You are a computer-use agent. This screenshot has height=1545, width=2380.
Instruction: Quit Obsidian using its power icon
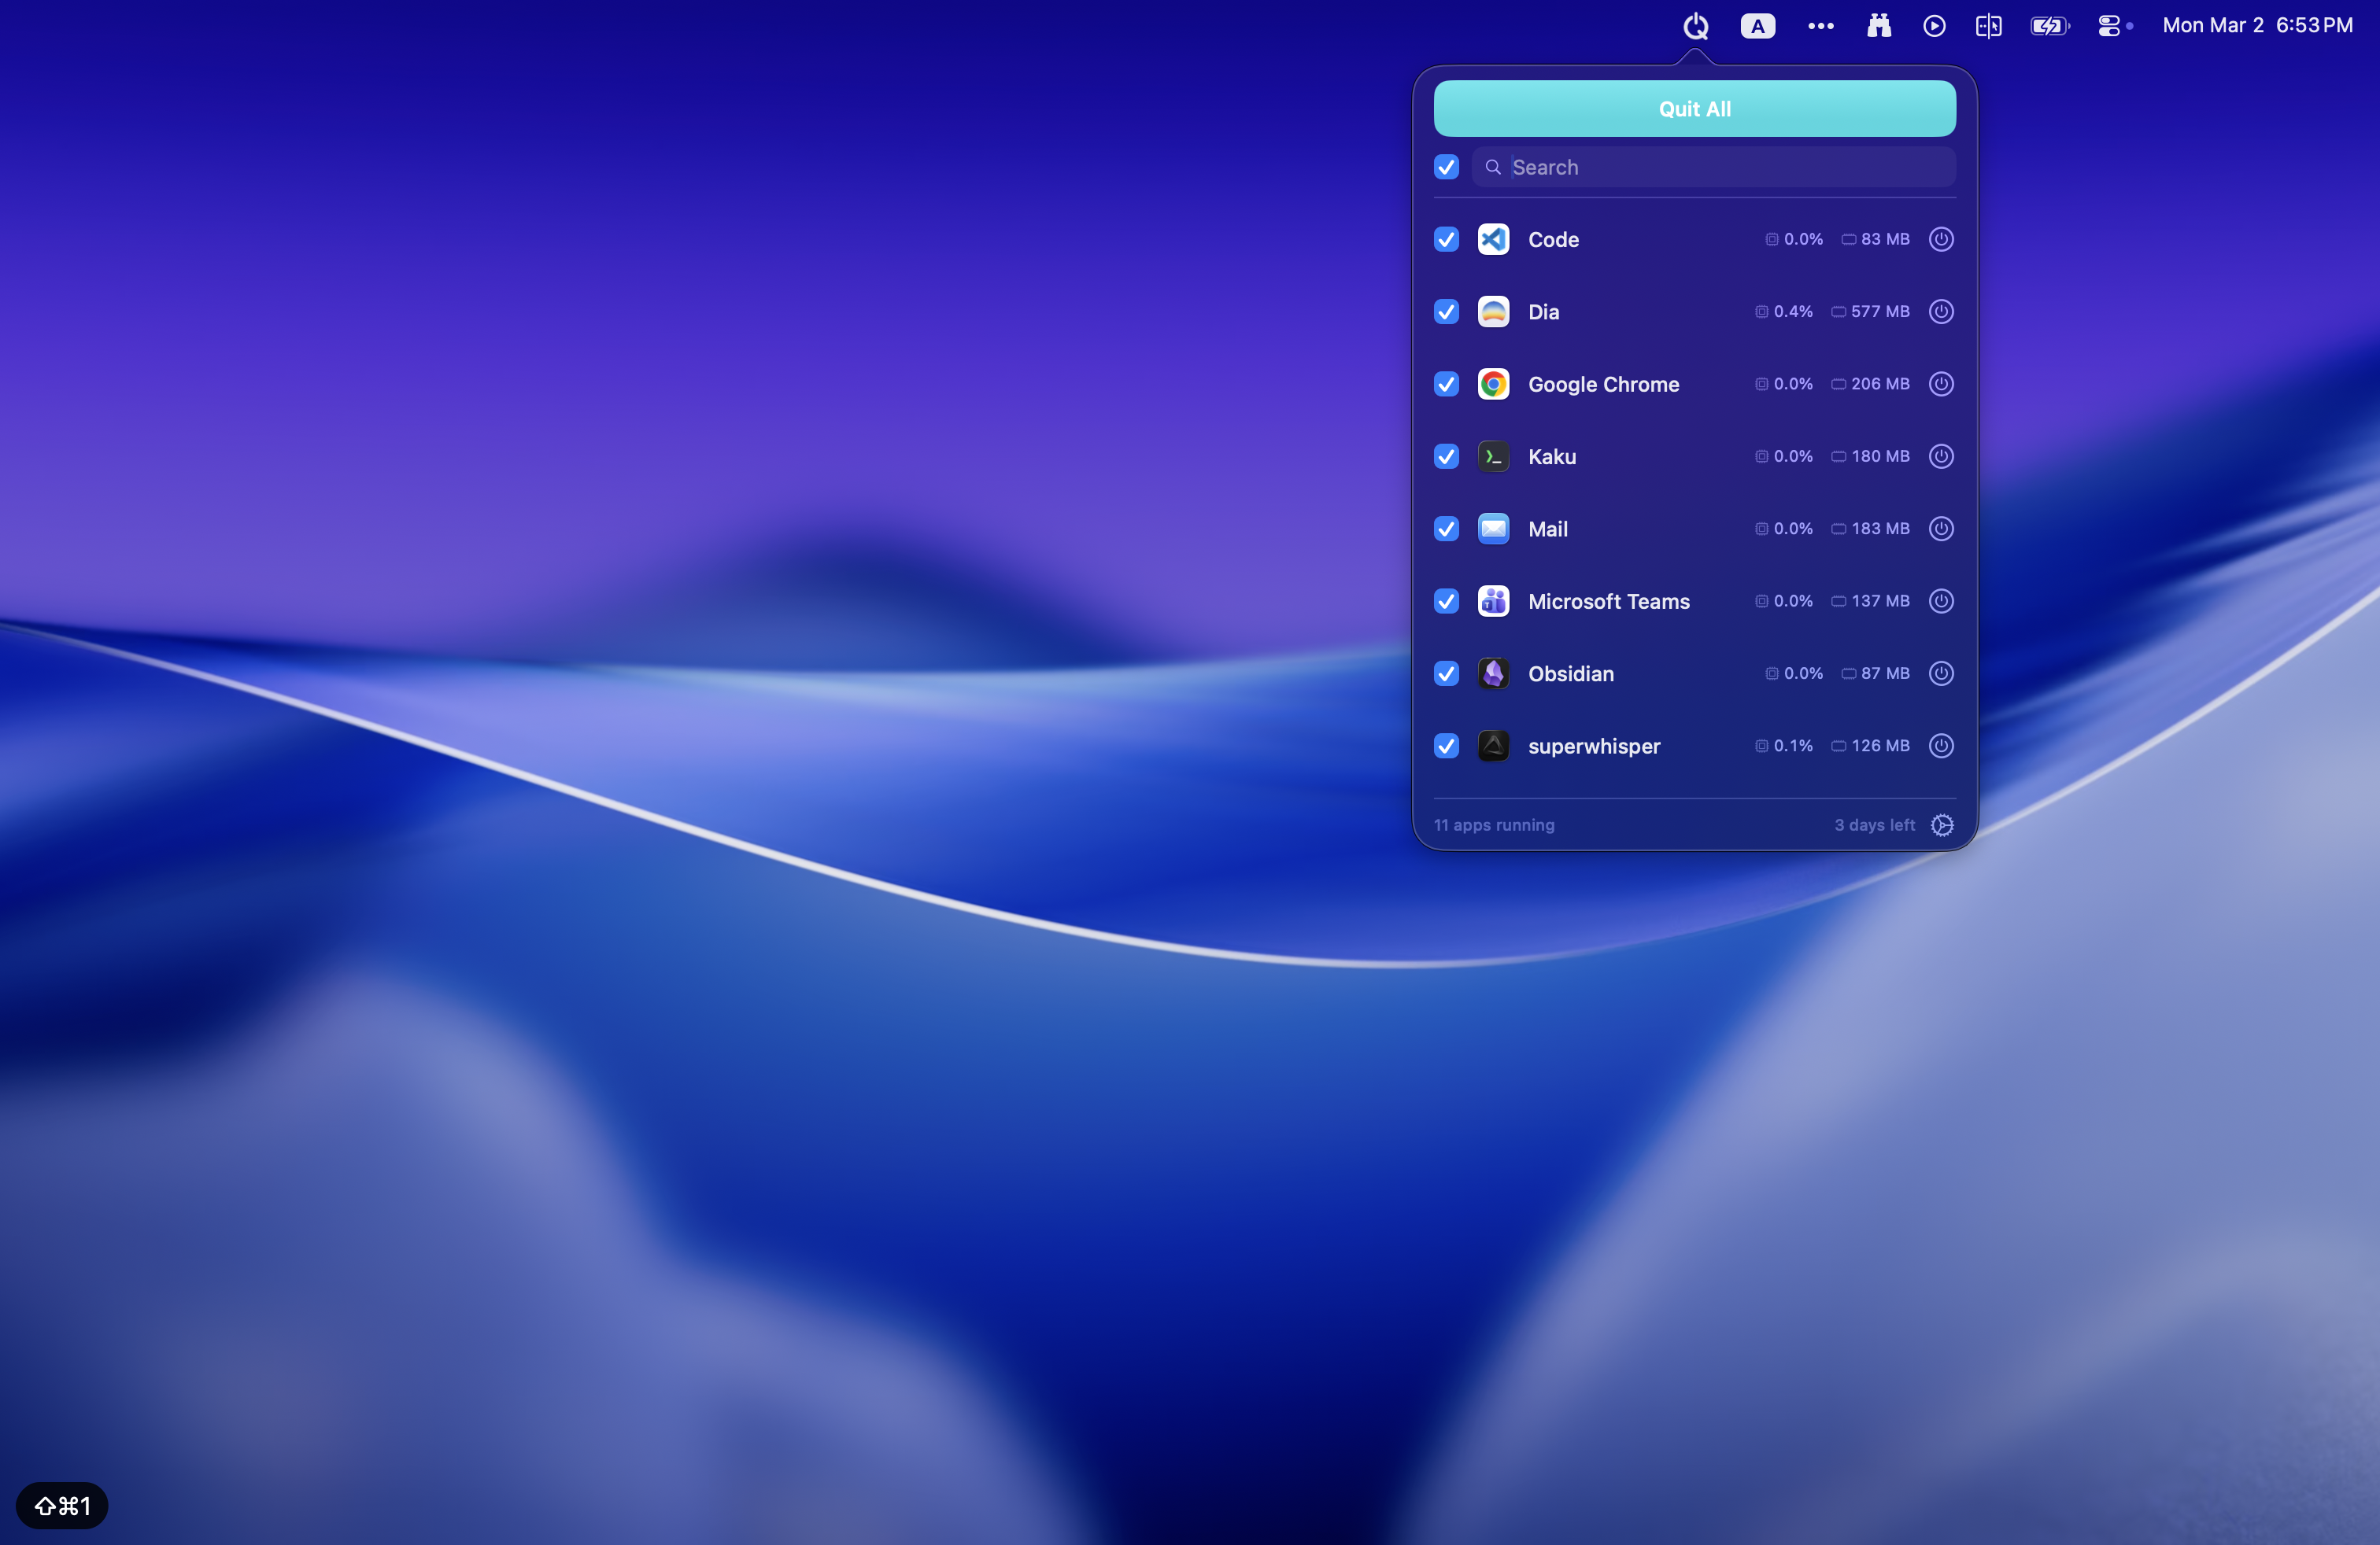1941,673
